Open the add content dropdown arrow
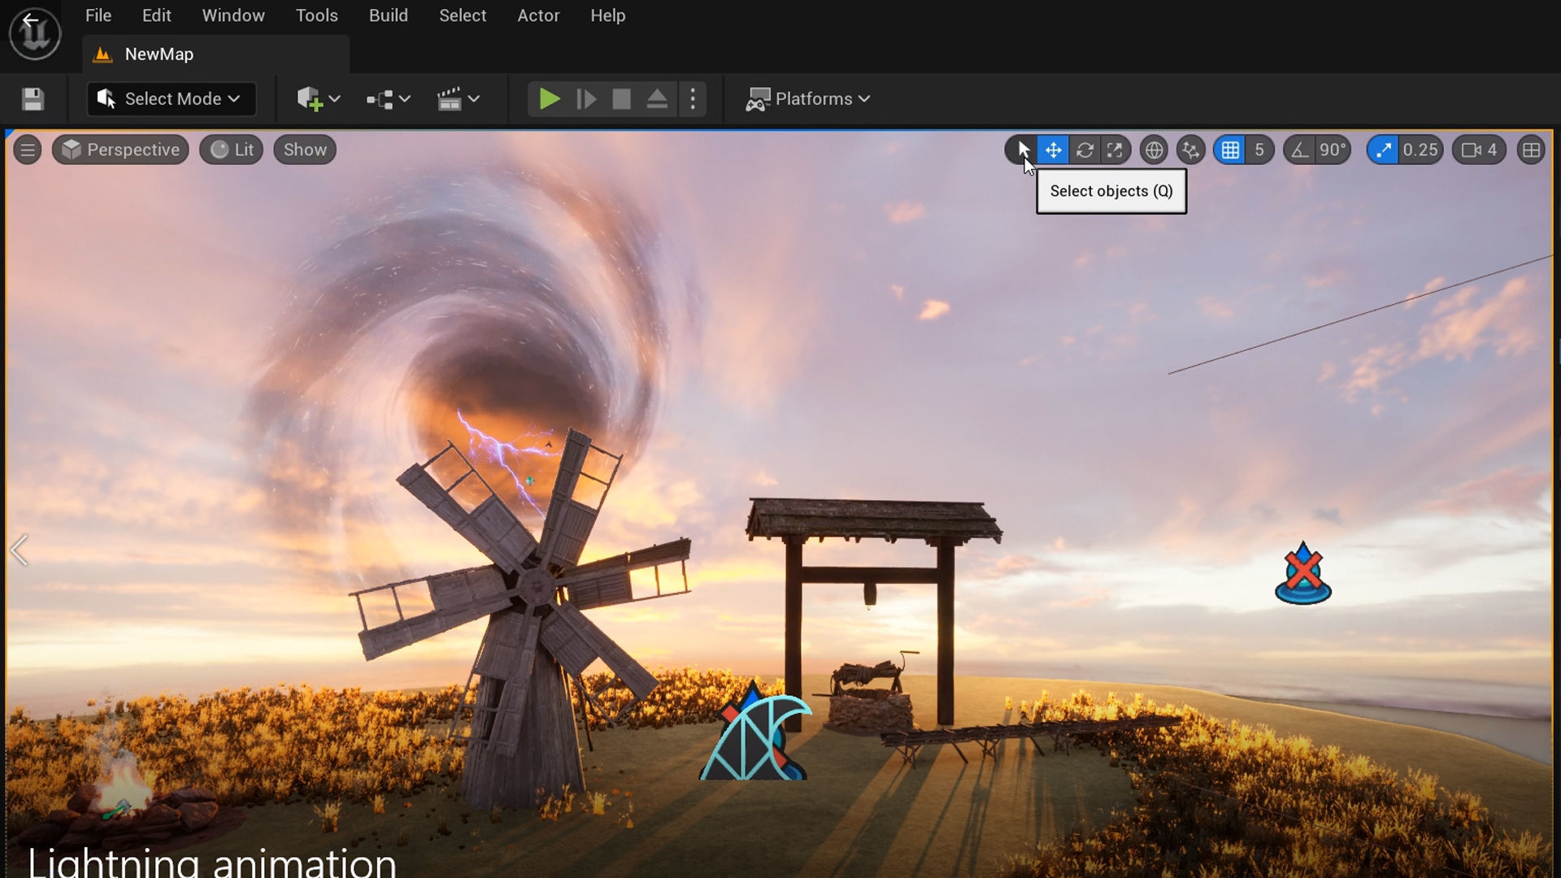The height and width of the screenshot is (878, 1561). click(334, 99)
